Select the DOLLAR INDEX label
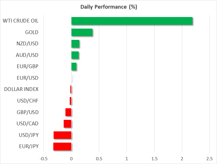 [x=21, y=89]
